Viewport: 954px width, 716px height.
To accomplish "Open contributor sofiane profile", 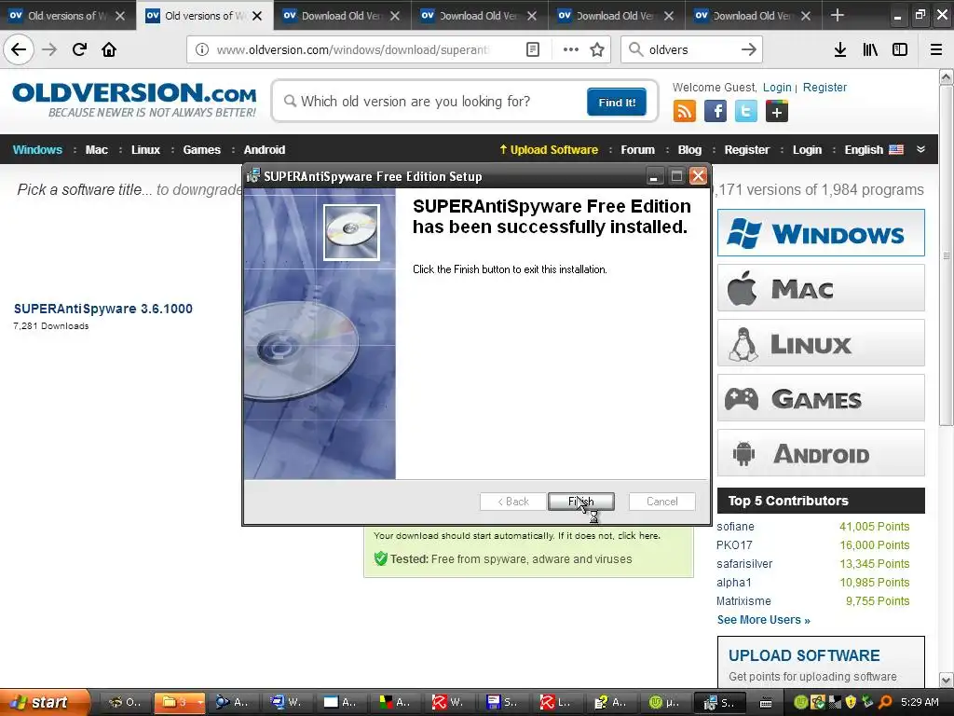I will (x=735, y=527).
